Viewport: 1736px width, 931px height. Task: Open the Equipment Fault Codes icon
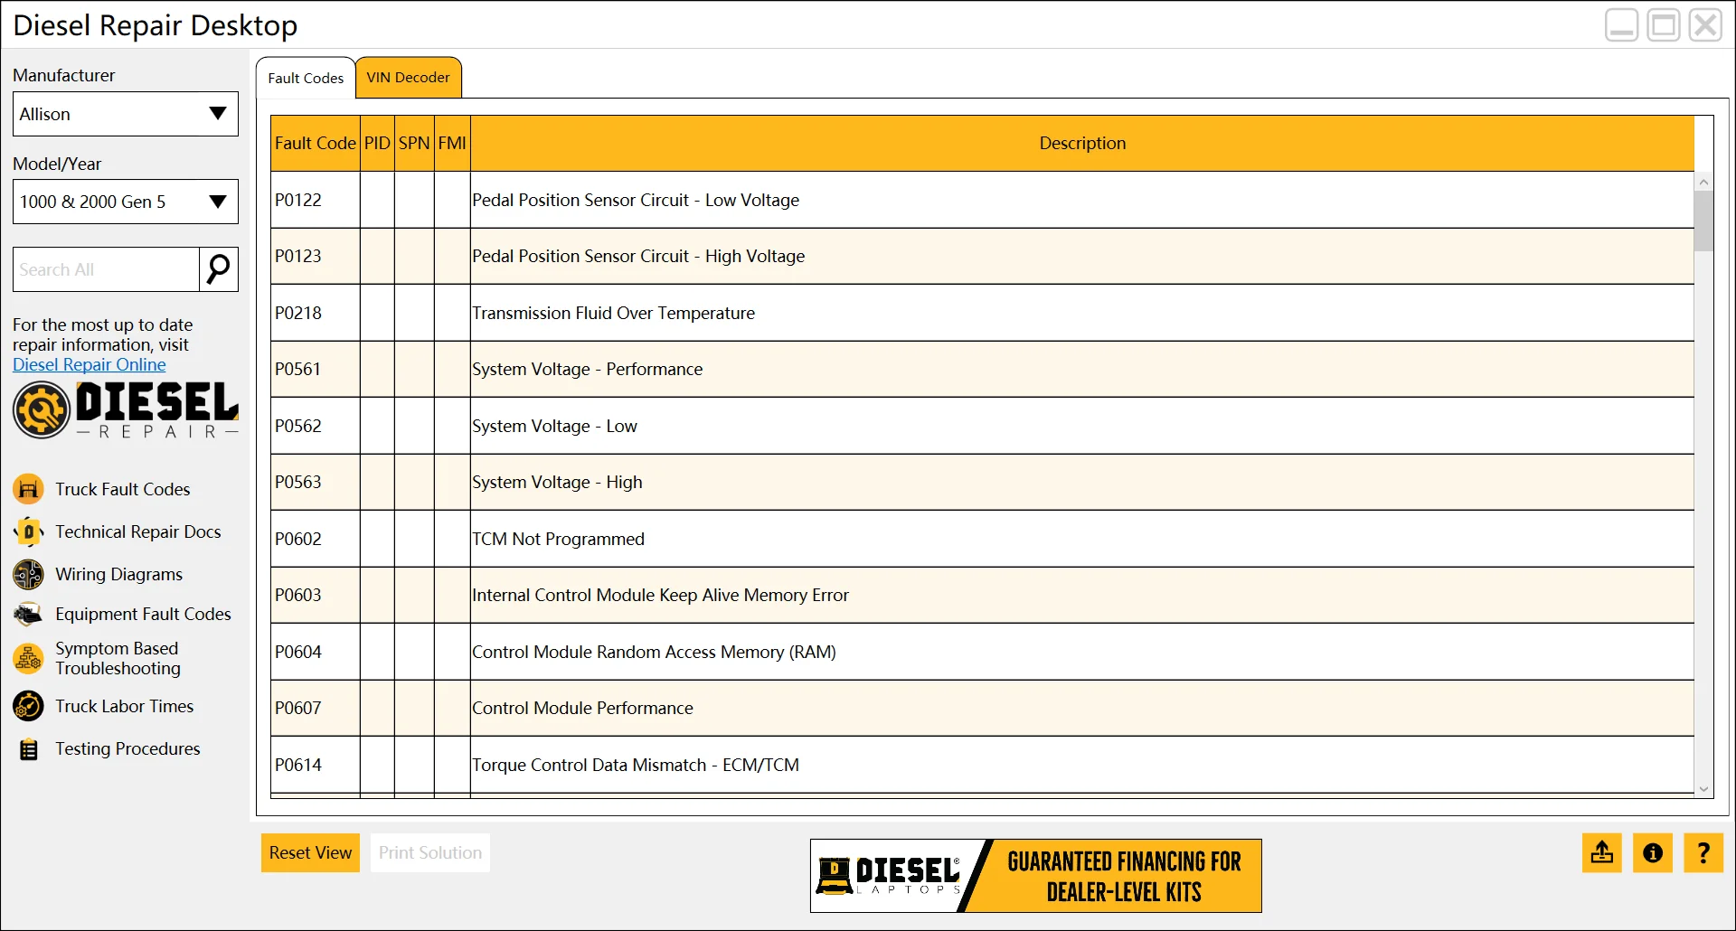[28, 614]
